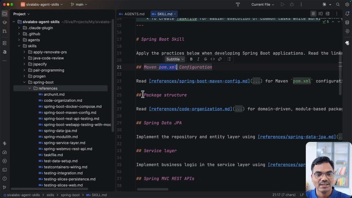Click the Debug bug icon in toolbar
The image size is (352, 198).
(292, 4)
